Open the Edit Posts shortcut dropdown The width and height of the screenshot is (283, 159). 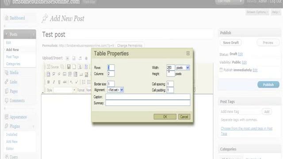point(241,1)
